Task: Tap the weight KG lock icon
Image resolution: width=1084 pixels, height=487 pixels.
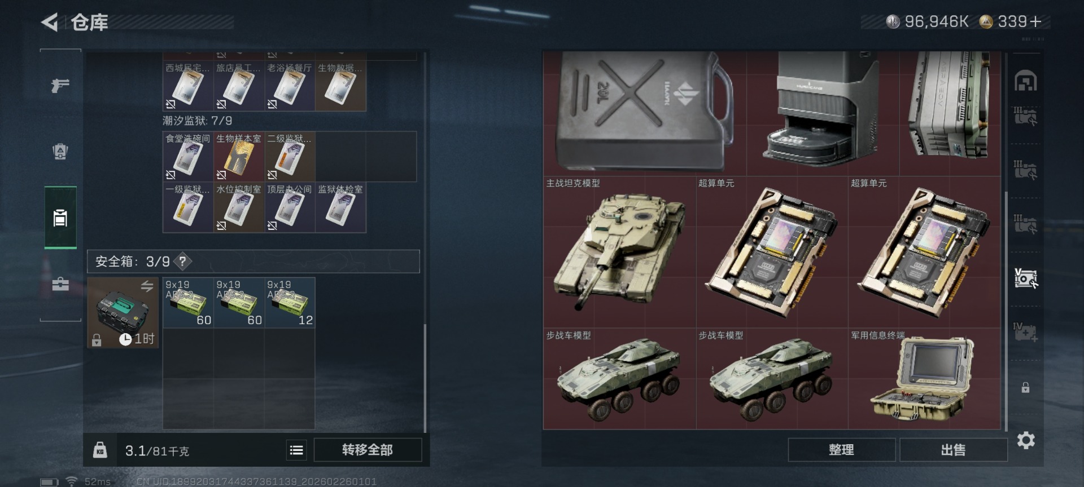Action: tap(100, 450)
